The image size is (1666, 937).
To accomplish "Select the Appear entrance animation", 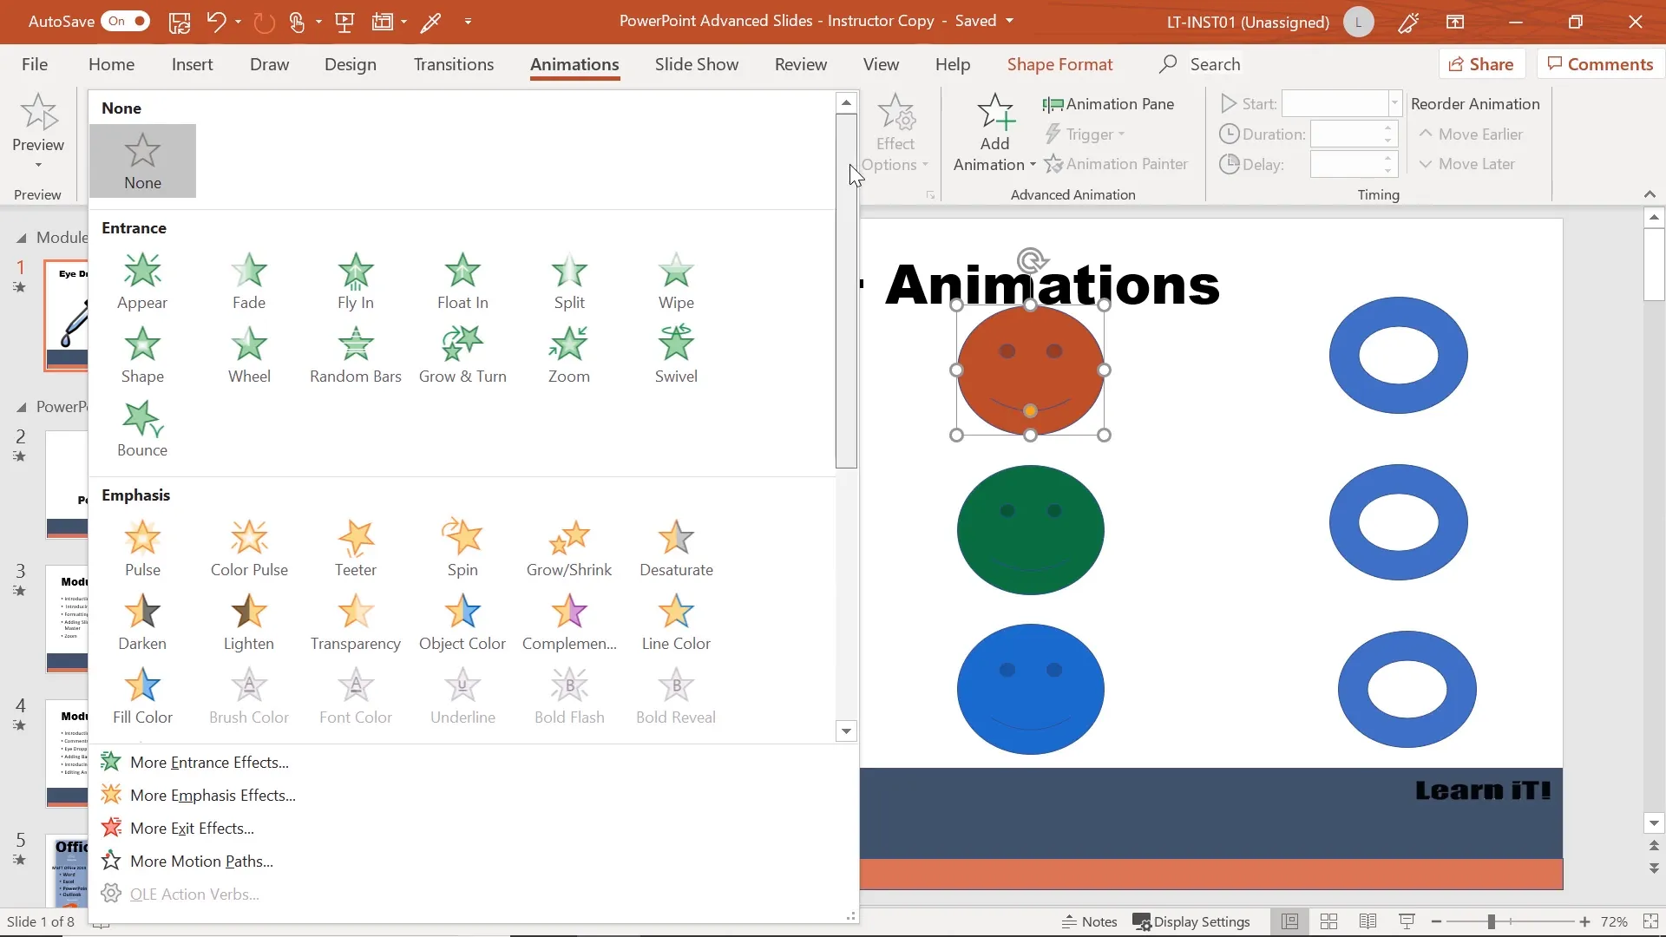I will pos(142,282).
